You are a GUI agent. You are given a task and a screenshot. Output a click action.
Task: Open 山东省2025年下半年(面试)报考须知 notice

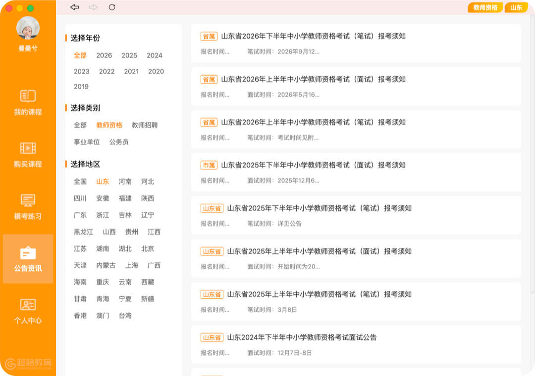pyautogui.click(x=356, y=172)
